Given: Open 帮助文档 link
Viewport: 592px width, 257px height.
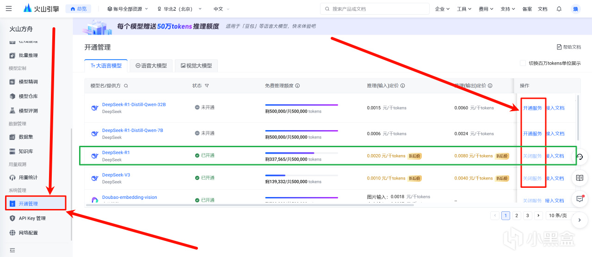Looking at the screenshot, I should pyautogui.click(x=569, y=47).
